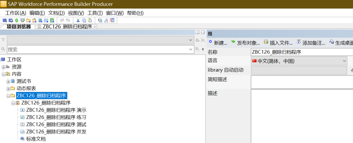The image size is (353, 143).
Task: Open the 窗口(W) menu
Action: tap(115, 13)
